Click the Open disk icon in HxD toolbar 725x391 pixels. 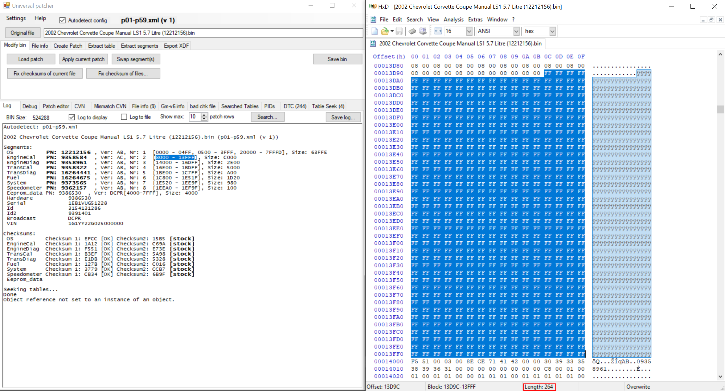coord(423,31)
